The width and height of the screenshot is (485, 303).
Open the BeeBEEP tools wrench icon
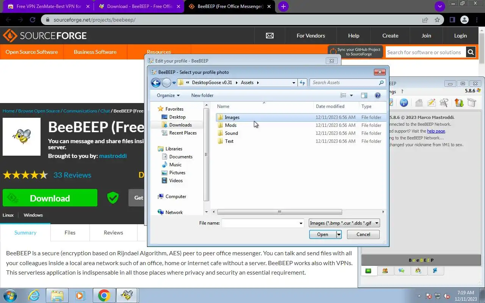point(444,103)
